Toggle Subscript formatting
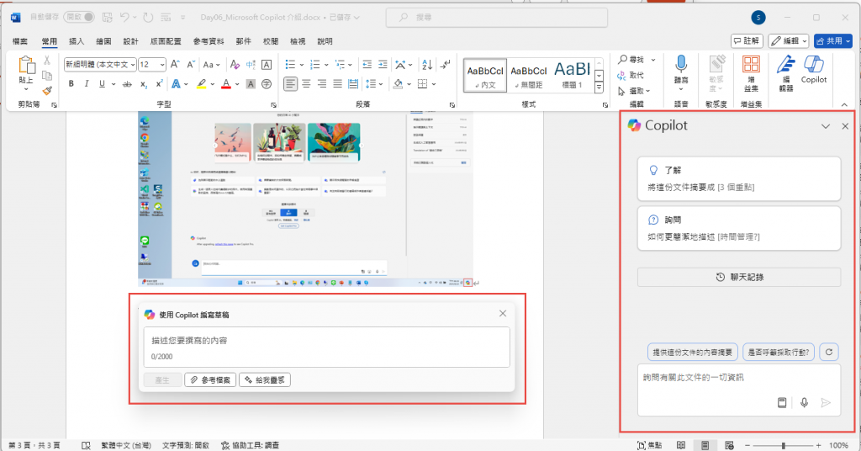 point(143,84)
